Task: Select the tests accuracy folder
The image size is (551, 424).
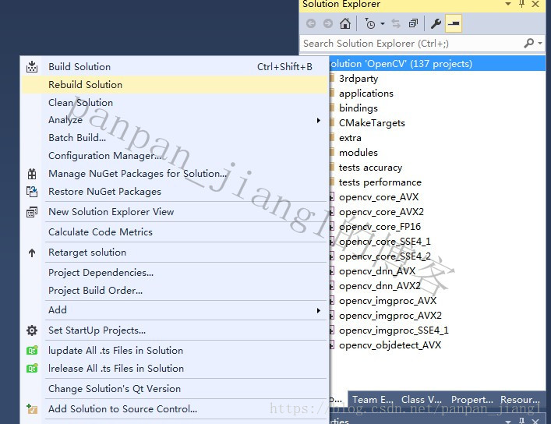Action: 370,168
